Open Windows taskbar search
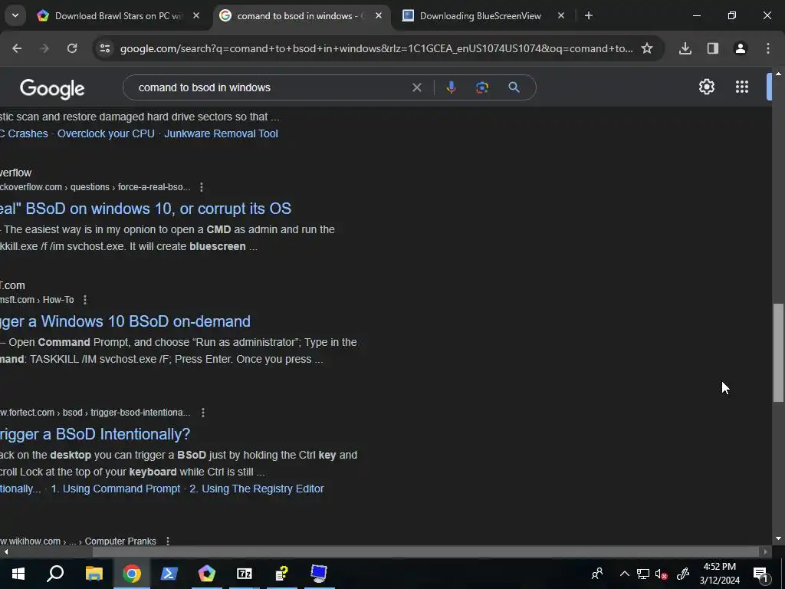Image resolution: width=785 pixels, height=589 pixels. 55,574
